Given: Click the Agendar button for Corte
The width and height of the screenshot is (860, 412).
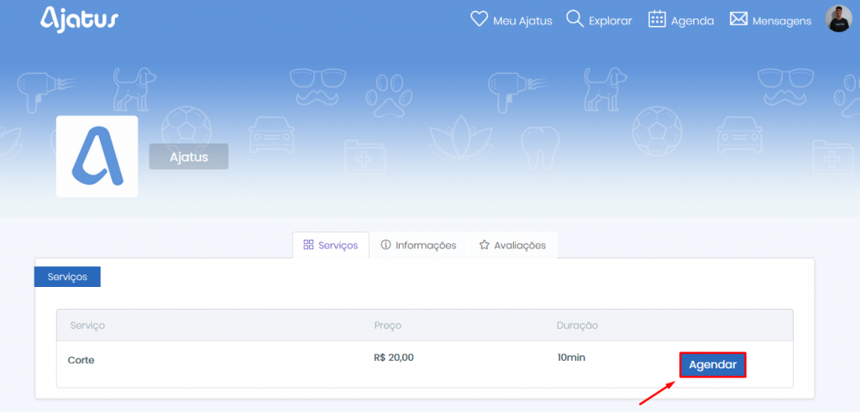Looking at the screenshot, I should 712,365.
